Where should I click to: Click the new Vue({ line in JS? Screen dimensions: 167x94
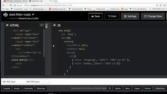(64, 31)
